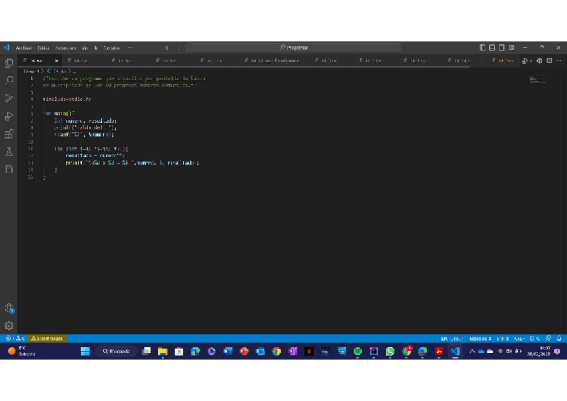Image resolution: width=567 pixels, height=401 pixels.
Task: Open the editor More Actions ellipsis
Action: click(558, 61)
